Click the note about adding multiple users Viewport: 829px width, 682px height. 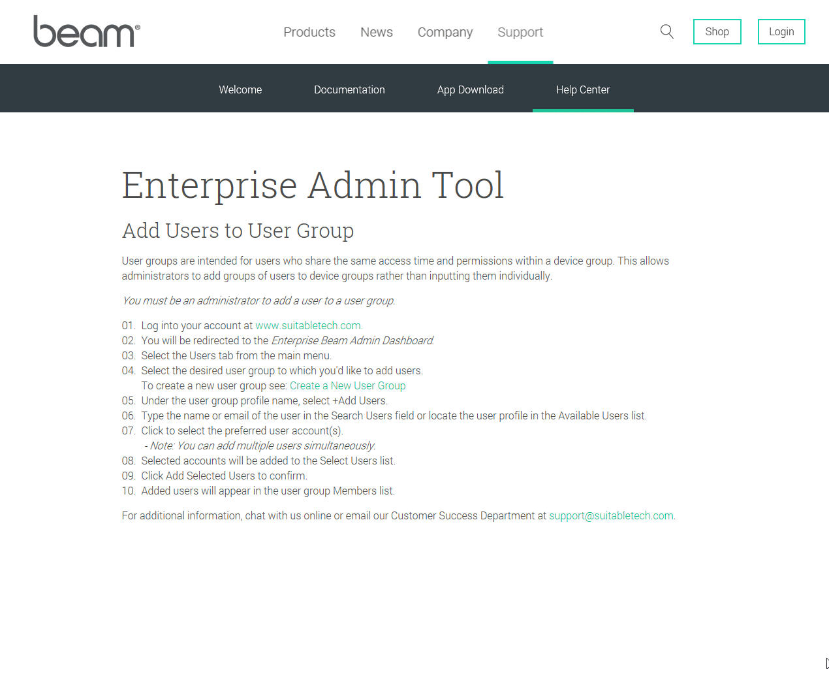[x=260, y=446]
